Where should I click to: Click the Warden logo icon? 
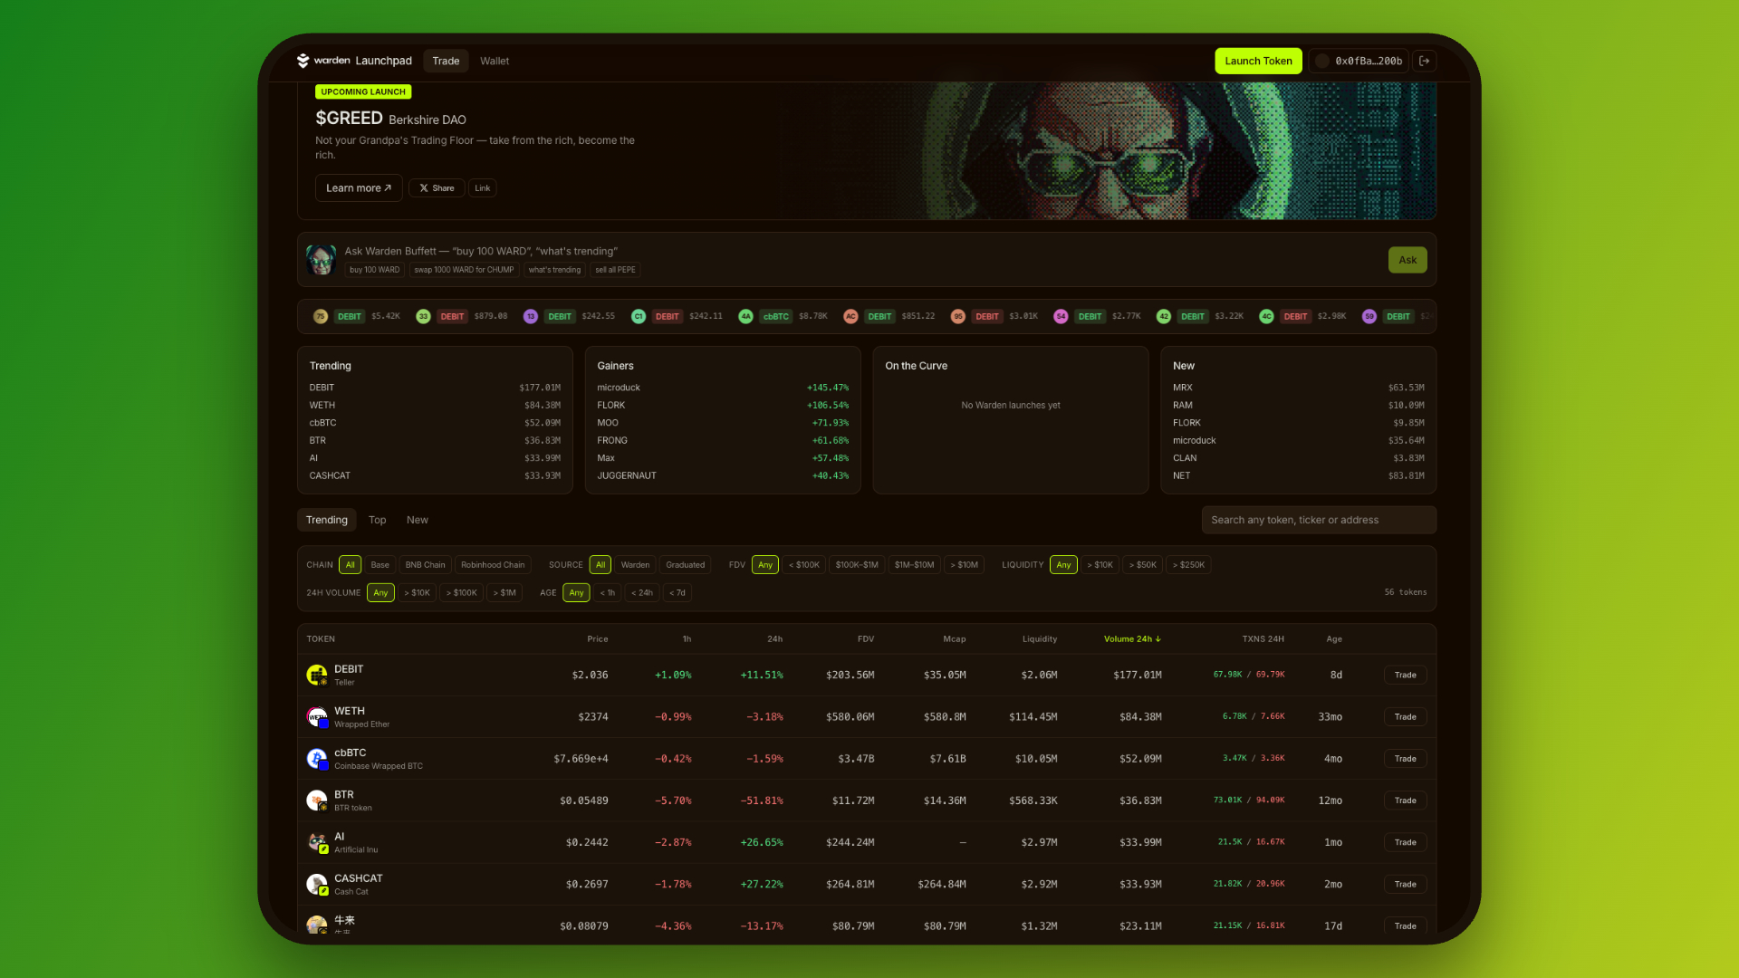[303, 61]
